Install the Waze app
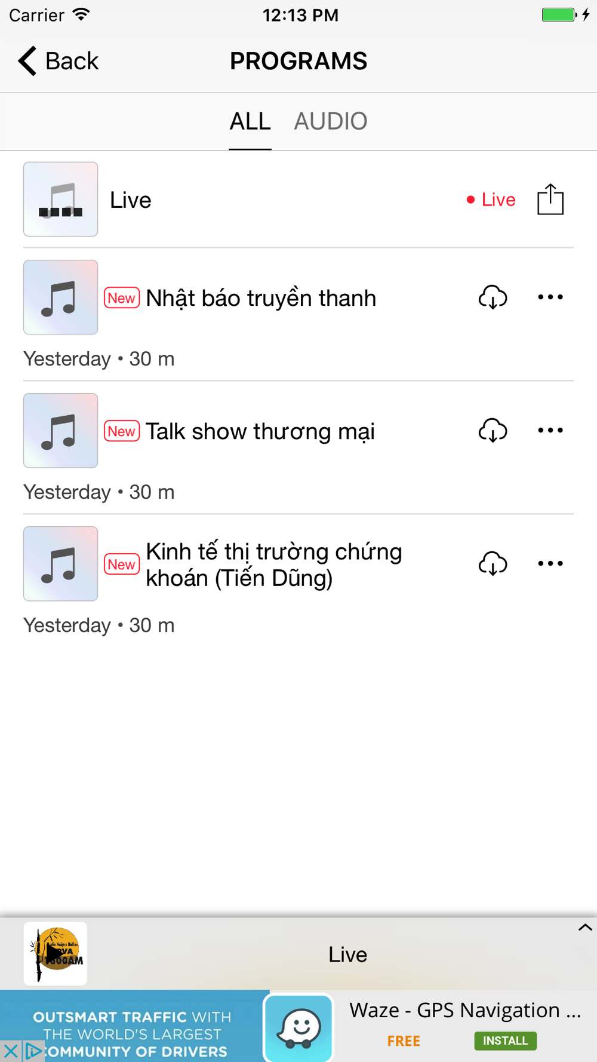The image size is (597, 1062). click(505, 1040)
